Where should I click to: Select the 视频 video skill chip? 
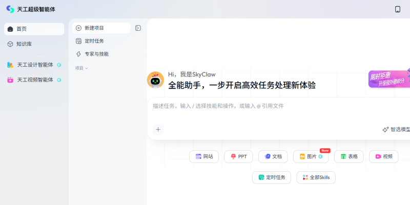pyautogui.click(x=383, y=157)
